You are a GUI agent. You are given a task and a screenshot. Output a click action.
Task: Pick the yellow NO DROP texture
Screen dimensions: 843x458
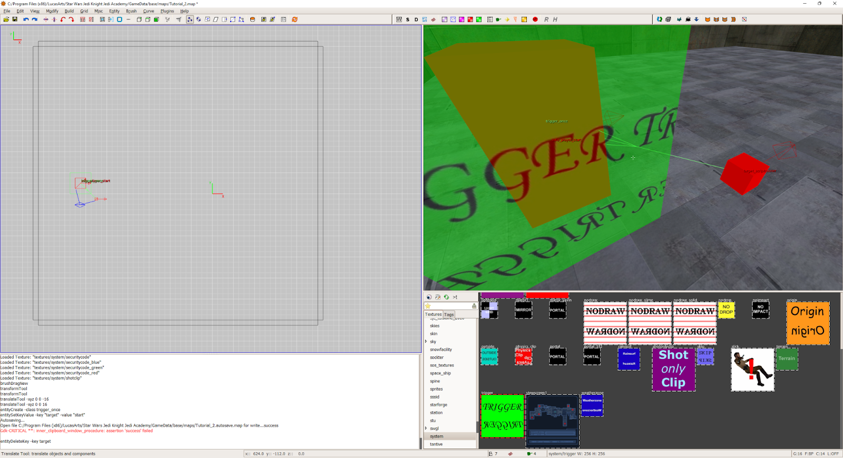point(726,310)
